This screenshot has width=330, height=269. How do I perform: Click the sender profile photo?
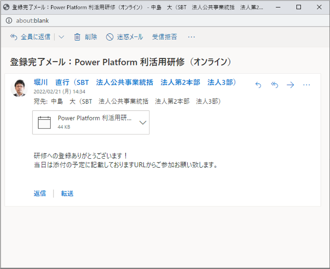coord(19,88)
